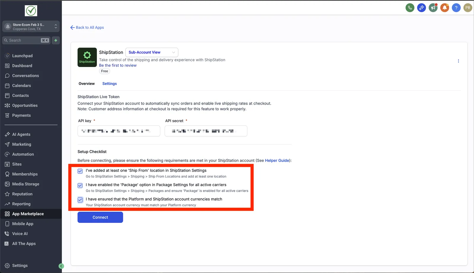This screenshot has width=474, height=273.
Task: Toggle the currencies match checkbox
Action: [x=80, y=200]
